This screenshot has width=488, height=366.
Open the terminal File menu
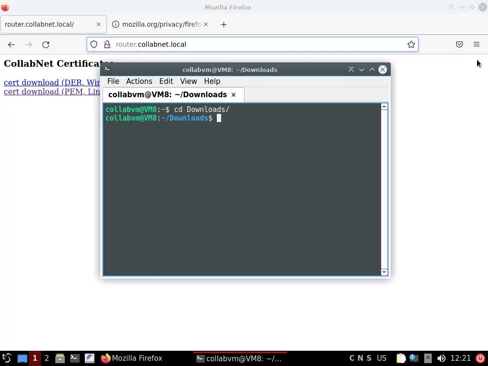point(113,81)
